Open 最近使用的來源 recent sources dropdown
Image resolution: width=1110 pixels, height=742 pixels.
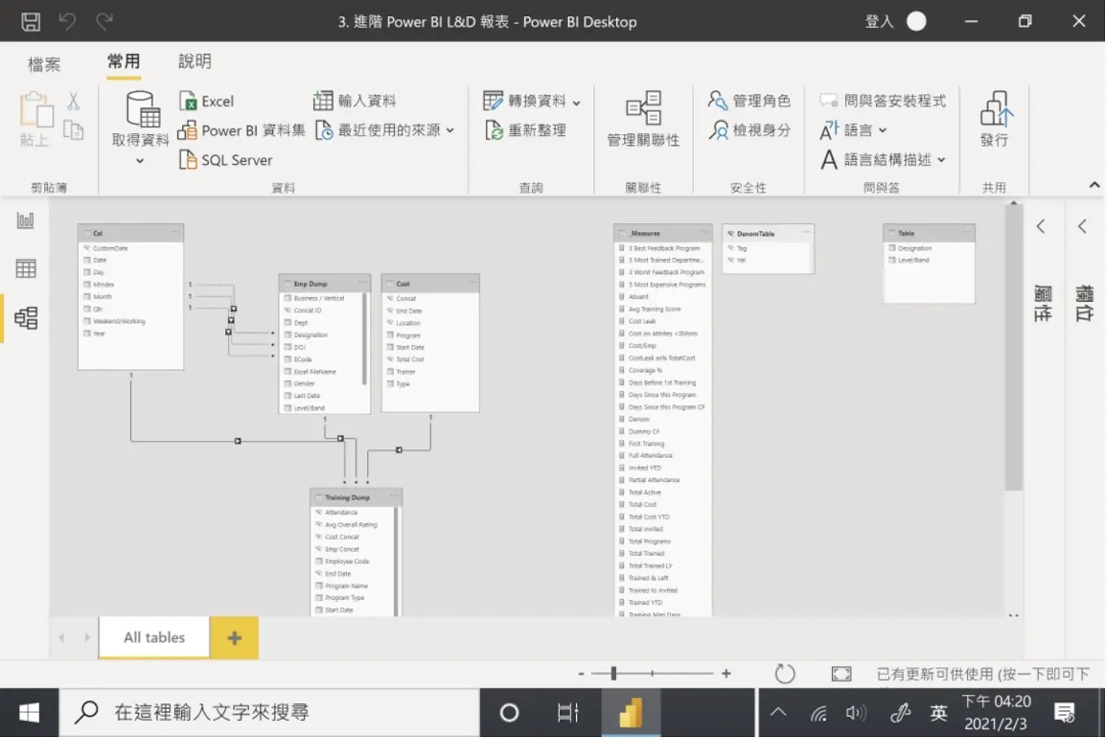pos(450,131)
